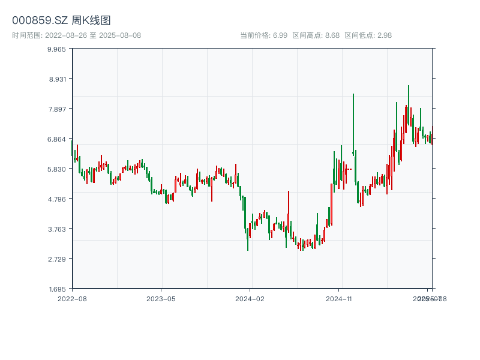Click the current price 当前价格: 6.99
The width and height of the screenshot is (480, 360).
click(263, 35)
